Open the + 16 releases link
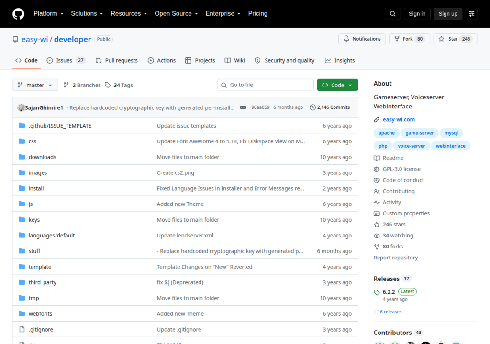Screen dimensions: 490x344 point(388,312)
